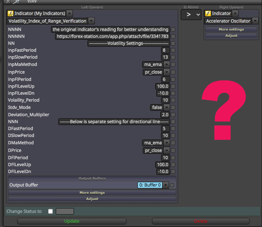
Task: Edit the inpFlLevelDn value -10.0
Action: [x=163, y=93]
